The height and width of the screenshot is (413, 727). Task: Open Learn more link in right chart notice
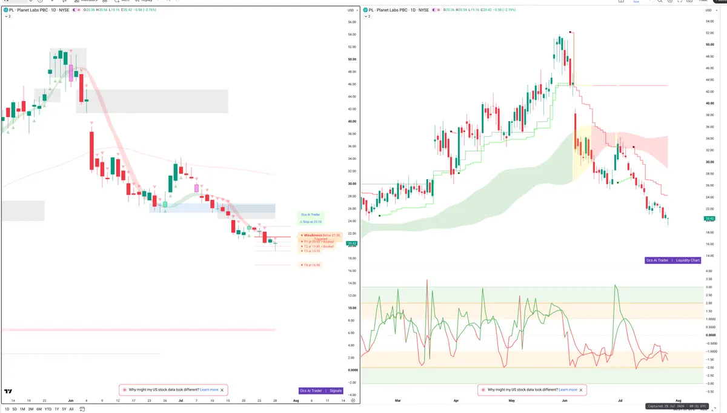(568, 390)
